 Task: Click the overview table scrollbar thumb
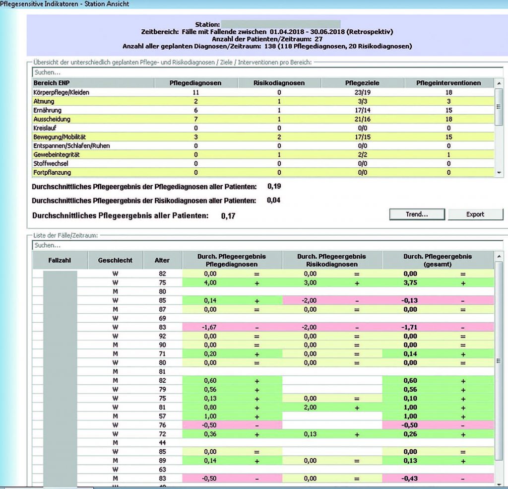(499, 107)
